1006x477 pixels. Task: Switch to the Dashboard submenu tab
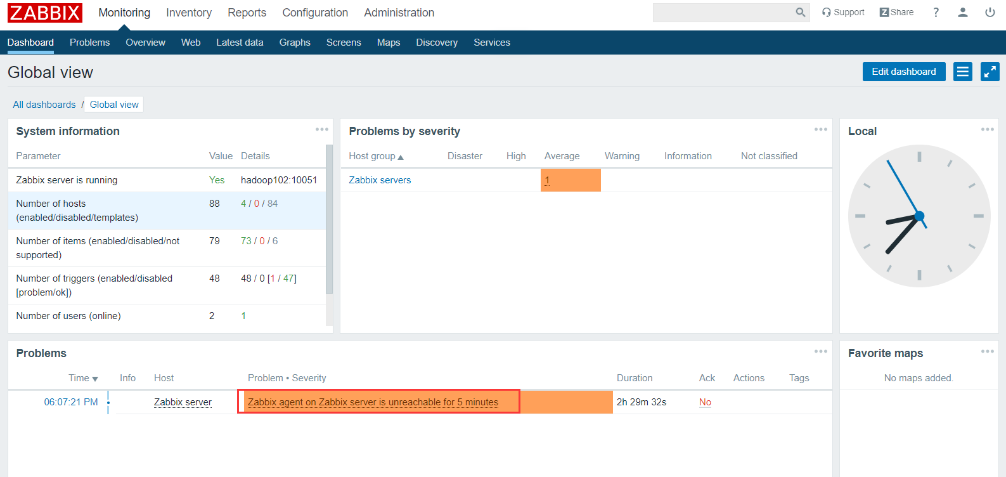(x=30, y=42)
